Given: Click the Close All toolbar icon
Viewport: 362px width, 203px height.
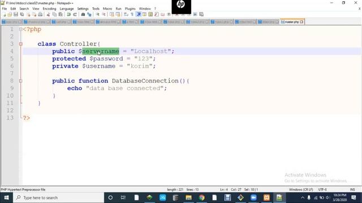Looking at the screenshot, I should 34,15.
